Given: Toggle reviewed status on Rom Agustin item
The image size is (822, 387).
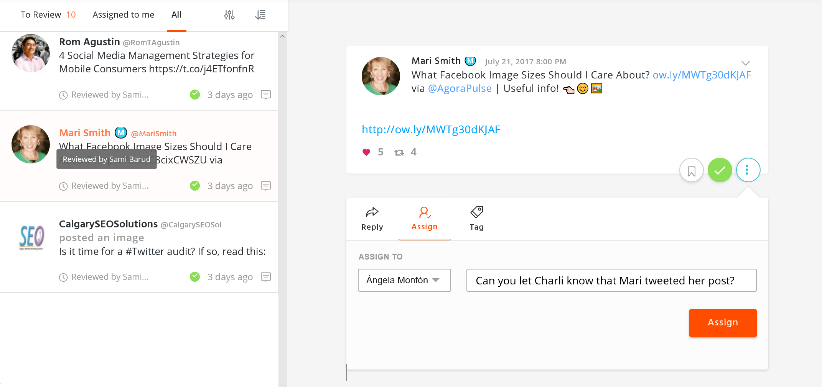Looking at the screenshot, I should pos(195,94).
